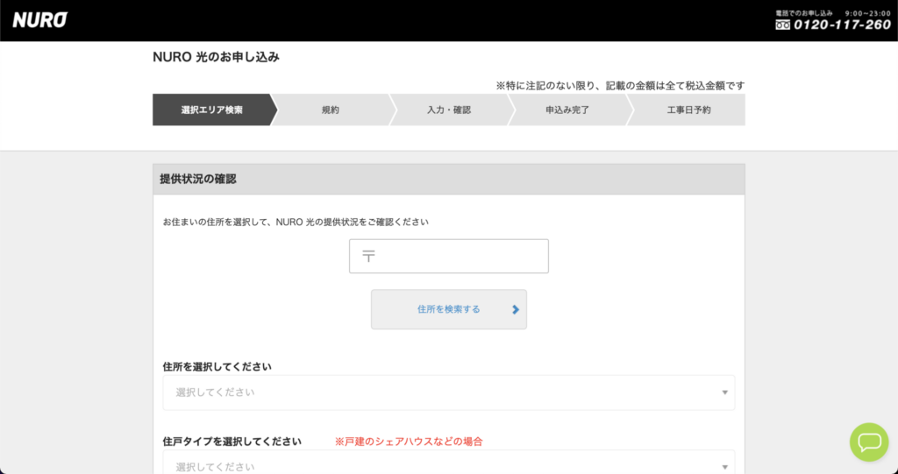This screenshot has height=474, width=898.
Task: Click the 住所を選択してください label
Action: click(217, 366)
